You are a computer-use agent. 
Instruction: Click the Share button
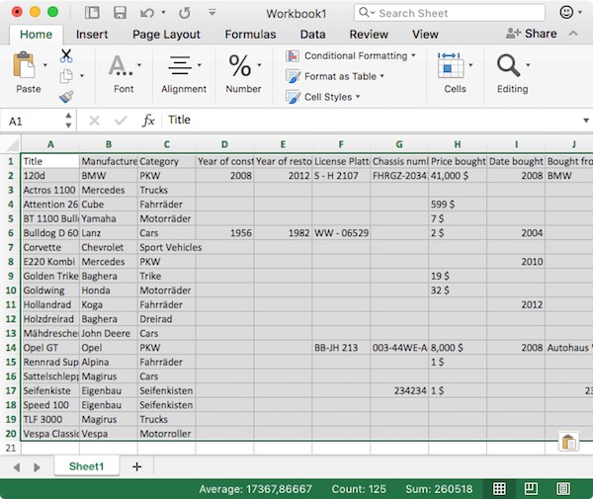click(x=531, y=34)
